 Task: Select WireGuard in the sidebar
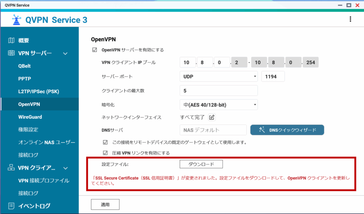tap(30, 117)
